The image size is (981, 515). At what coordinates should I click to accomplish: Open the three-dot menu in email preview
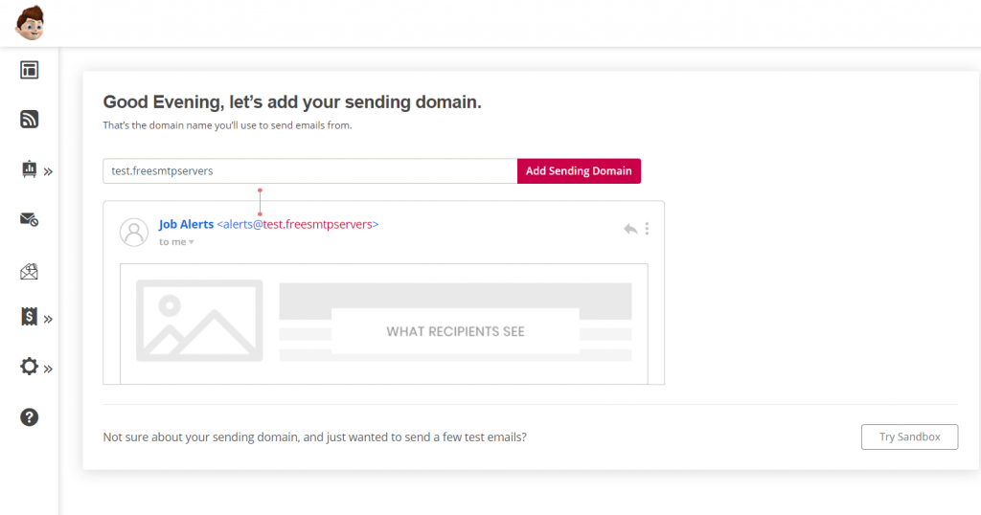(x=647, y=229)
